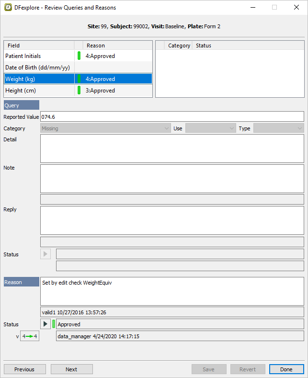The width and height of the screenshot is (308, 378).
Task: Click the Done button
Action: 286,369
